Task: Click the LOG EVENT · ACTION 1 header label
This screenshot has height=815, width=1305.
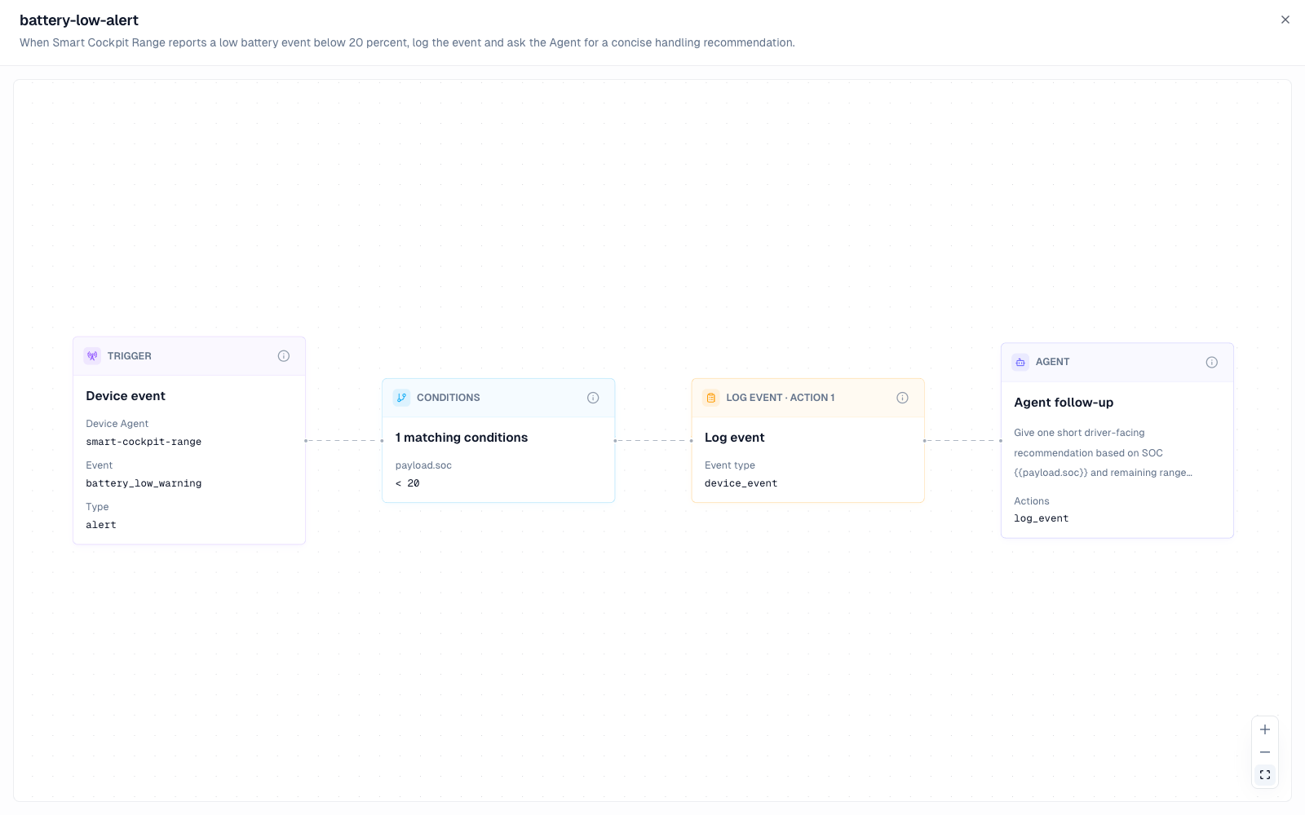Action: click(x=781, y=398)
